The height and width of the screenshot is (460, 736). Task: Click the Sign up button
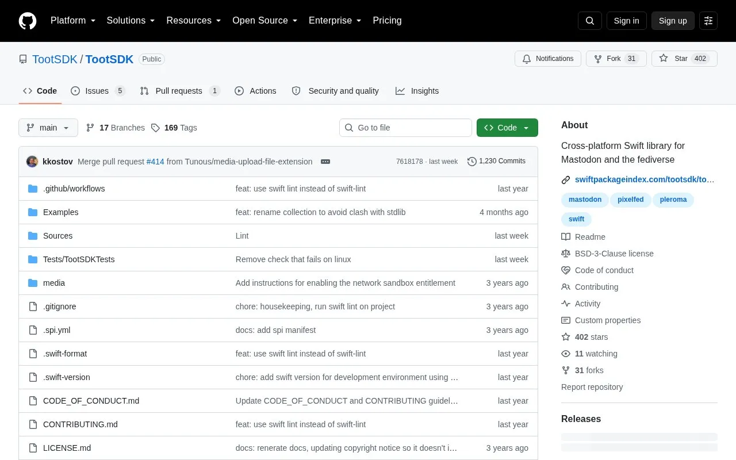click(x=673, y=21)
